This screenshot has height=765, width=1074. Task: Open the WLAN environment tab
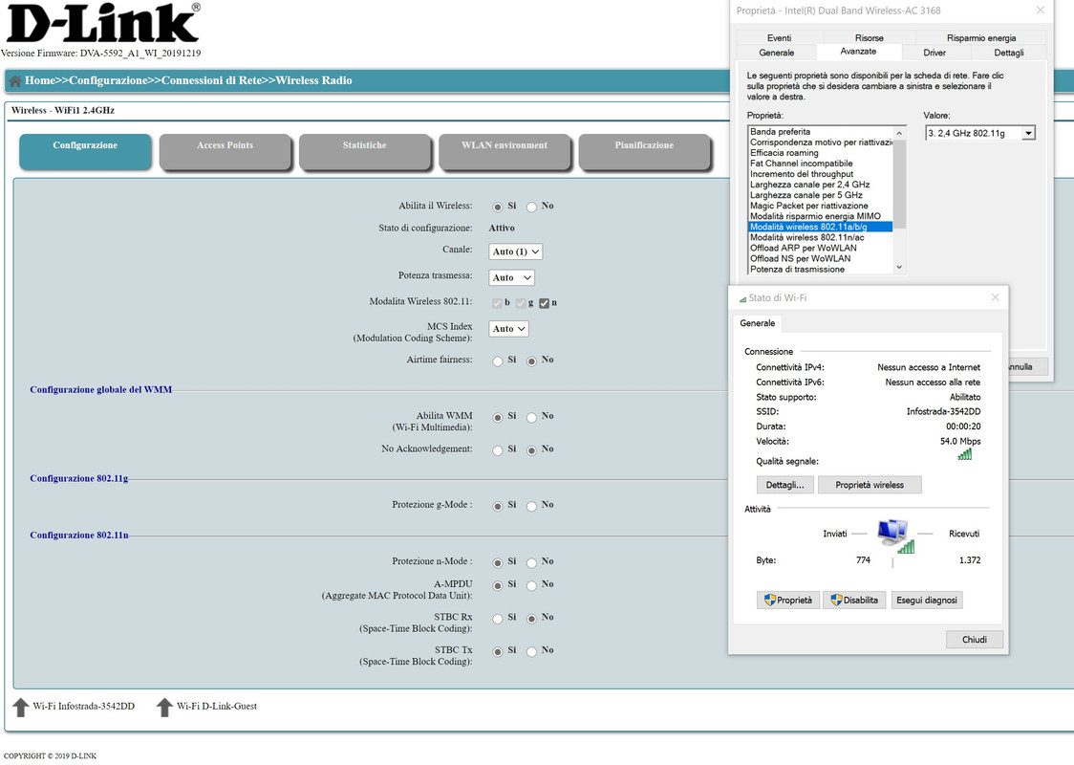click(x=505, y=151)
